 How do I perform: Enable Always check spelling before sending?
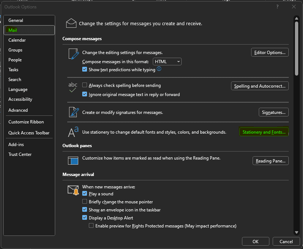[x=84, y=85]
